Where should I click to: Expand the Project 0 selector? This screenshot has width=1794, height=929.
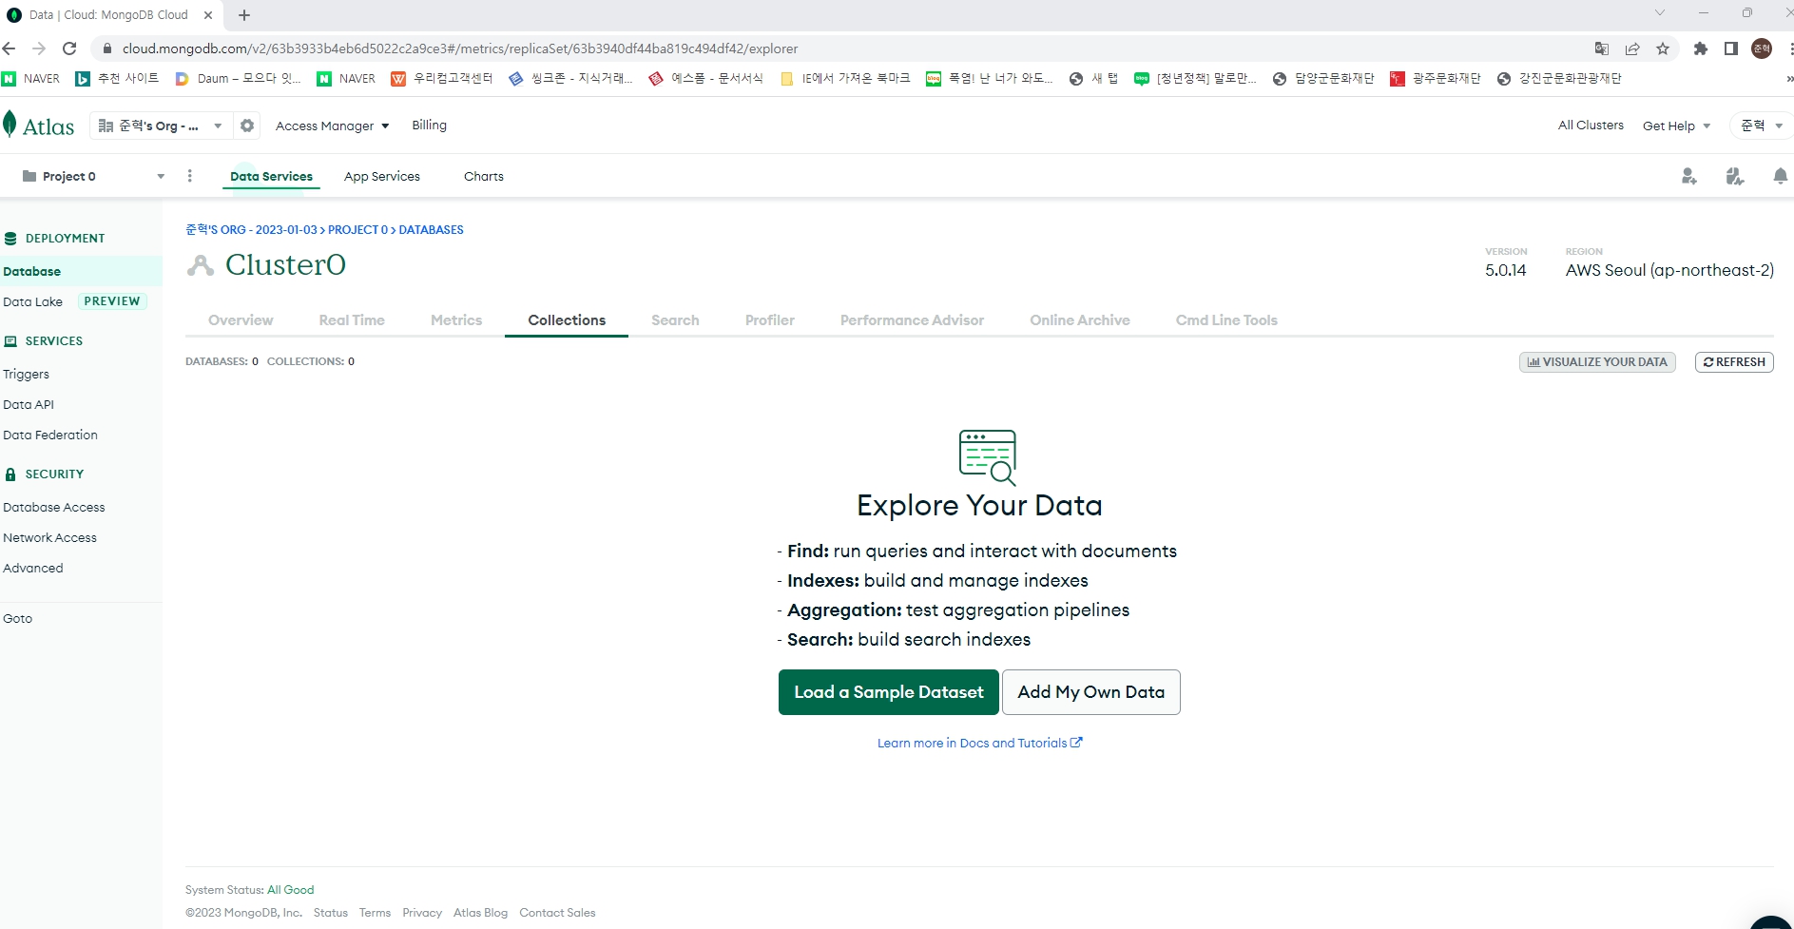point(93,176)
